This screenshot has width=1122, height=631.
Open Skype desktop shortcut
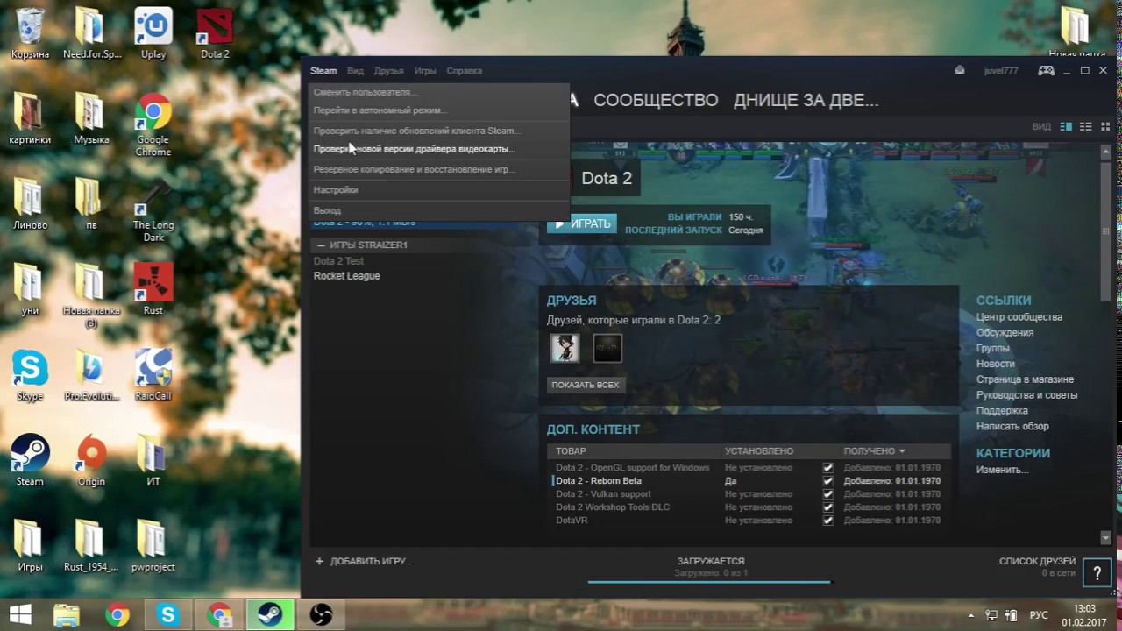tap(30, 375)
